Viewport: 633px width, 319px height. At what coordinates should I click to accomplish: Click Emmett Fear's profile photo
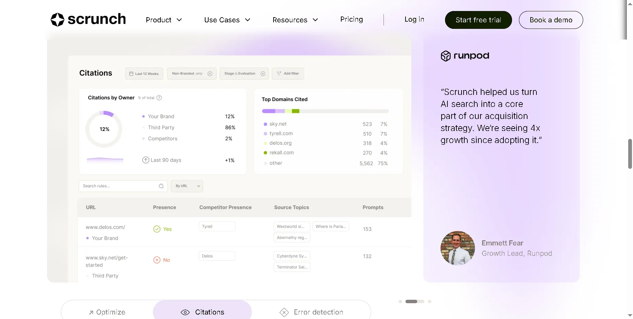coord(458,248)
